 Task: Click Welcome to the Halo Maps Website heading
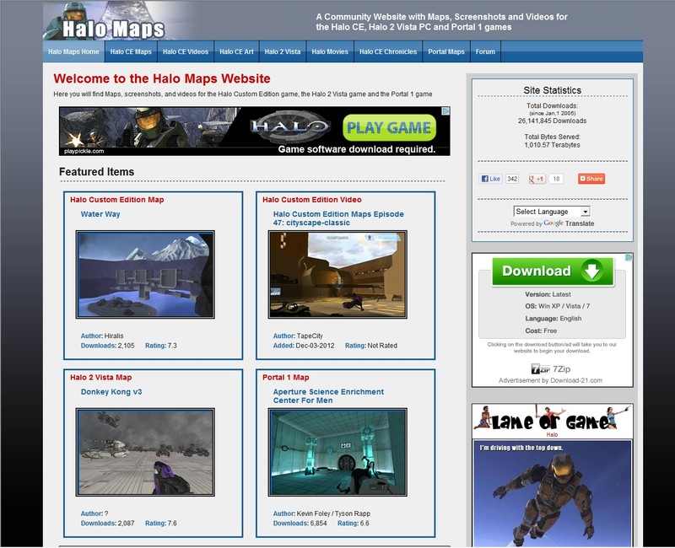click(x=162, y=78)
